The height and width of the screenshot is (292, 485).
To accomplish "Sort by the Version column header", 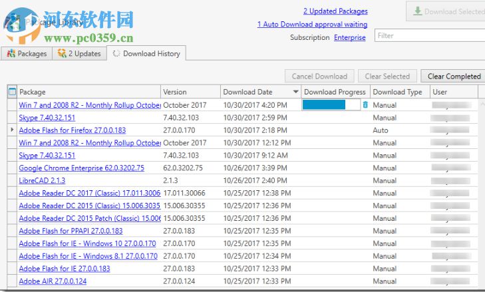I will tap(190, 92).
